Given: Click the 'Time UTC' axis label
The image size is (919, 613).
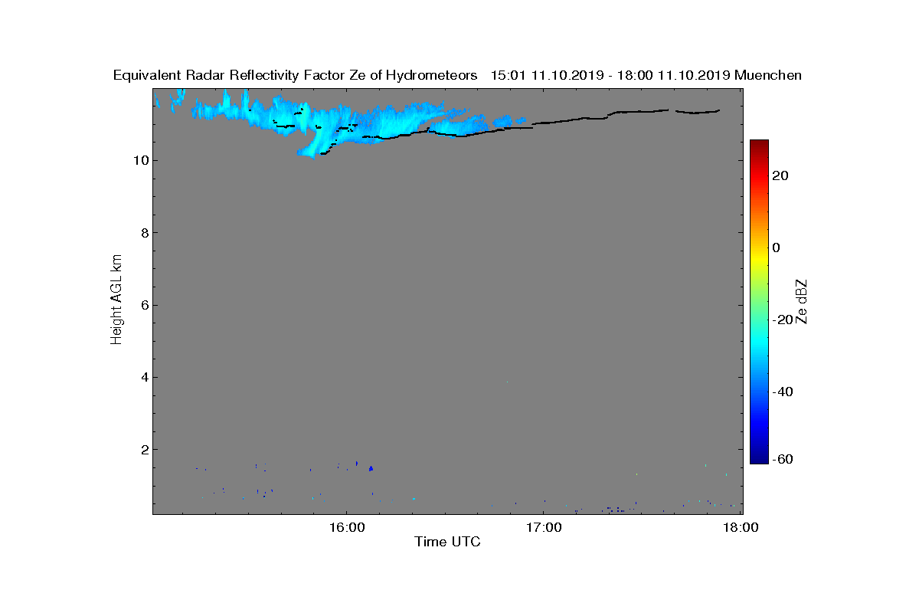Looking at the screenshot, I should (447, 542).
